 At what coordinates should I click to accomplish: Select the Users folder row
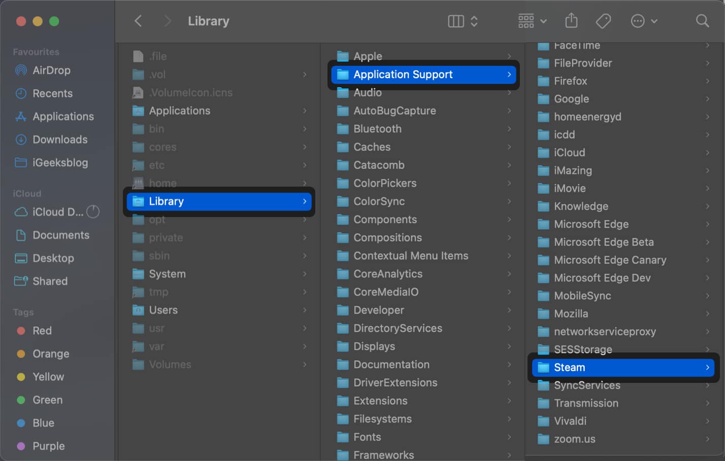click(x=219, y=310)
